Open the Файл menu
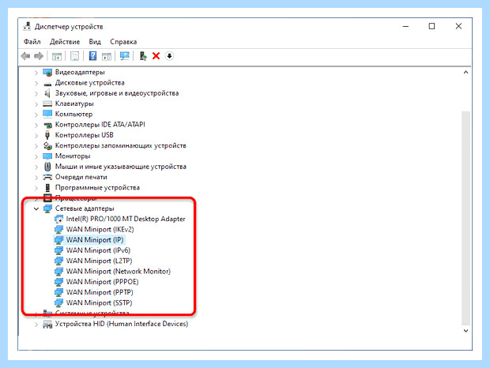The image size is (490, 368). tap(32, 42)
